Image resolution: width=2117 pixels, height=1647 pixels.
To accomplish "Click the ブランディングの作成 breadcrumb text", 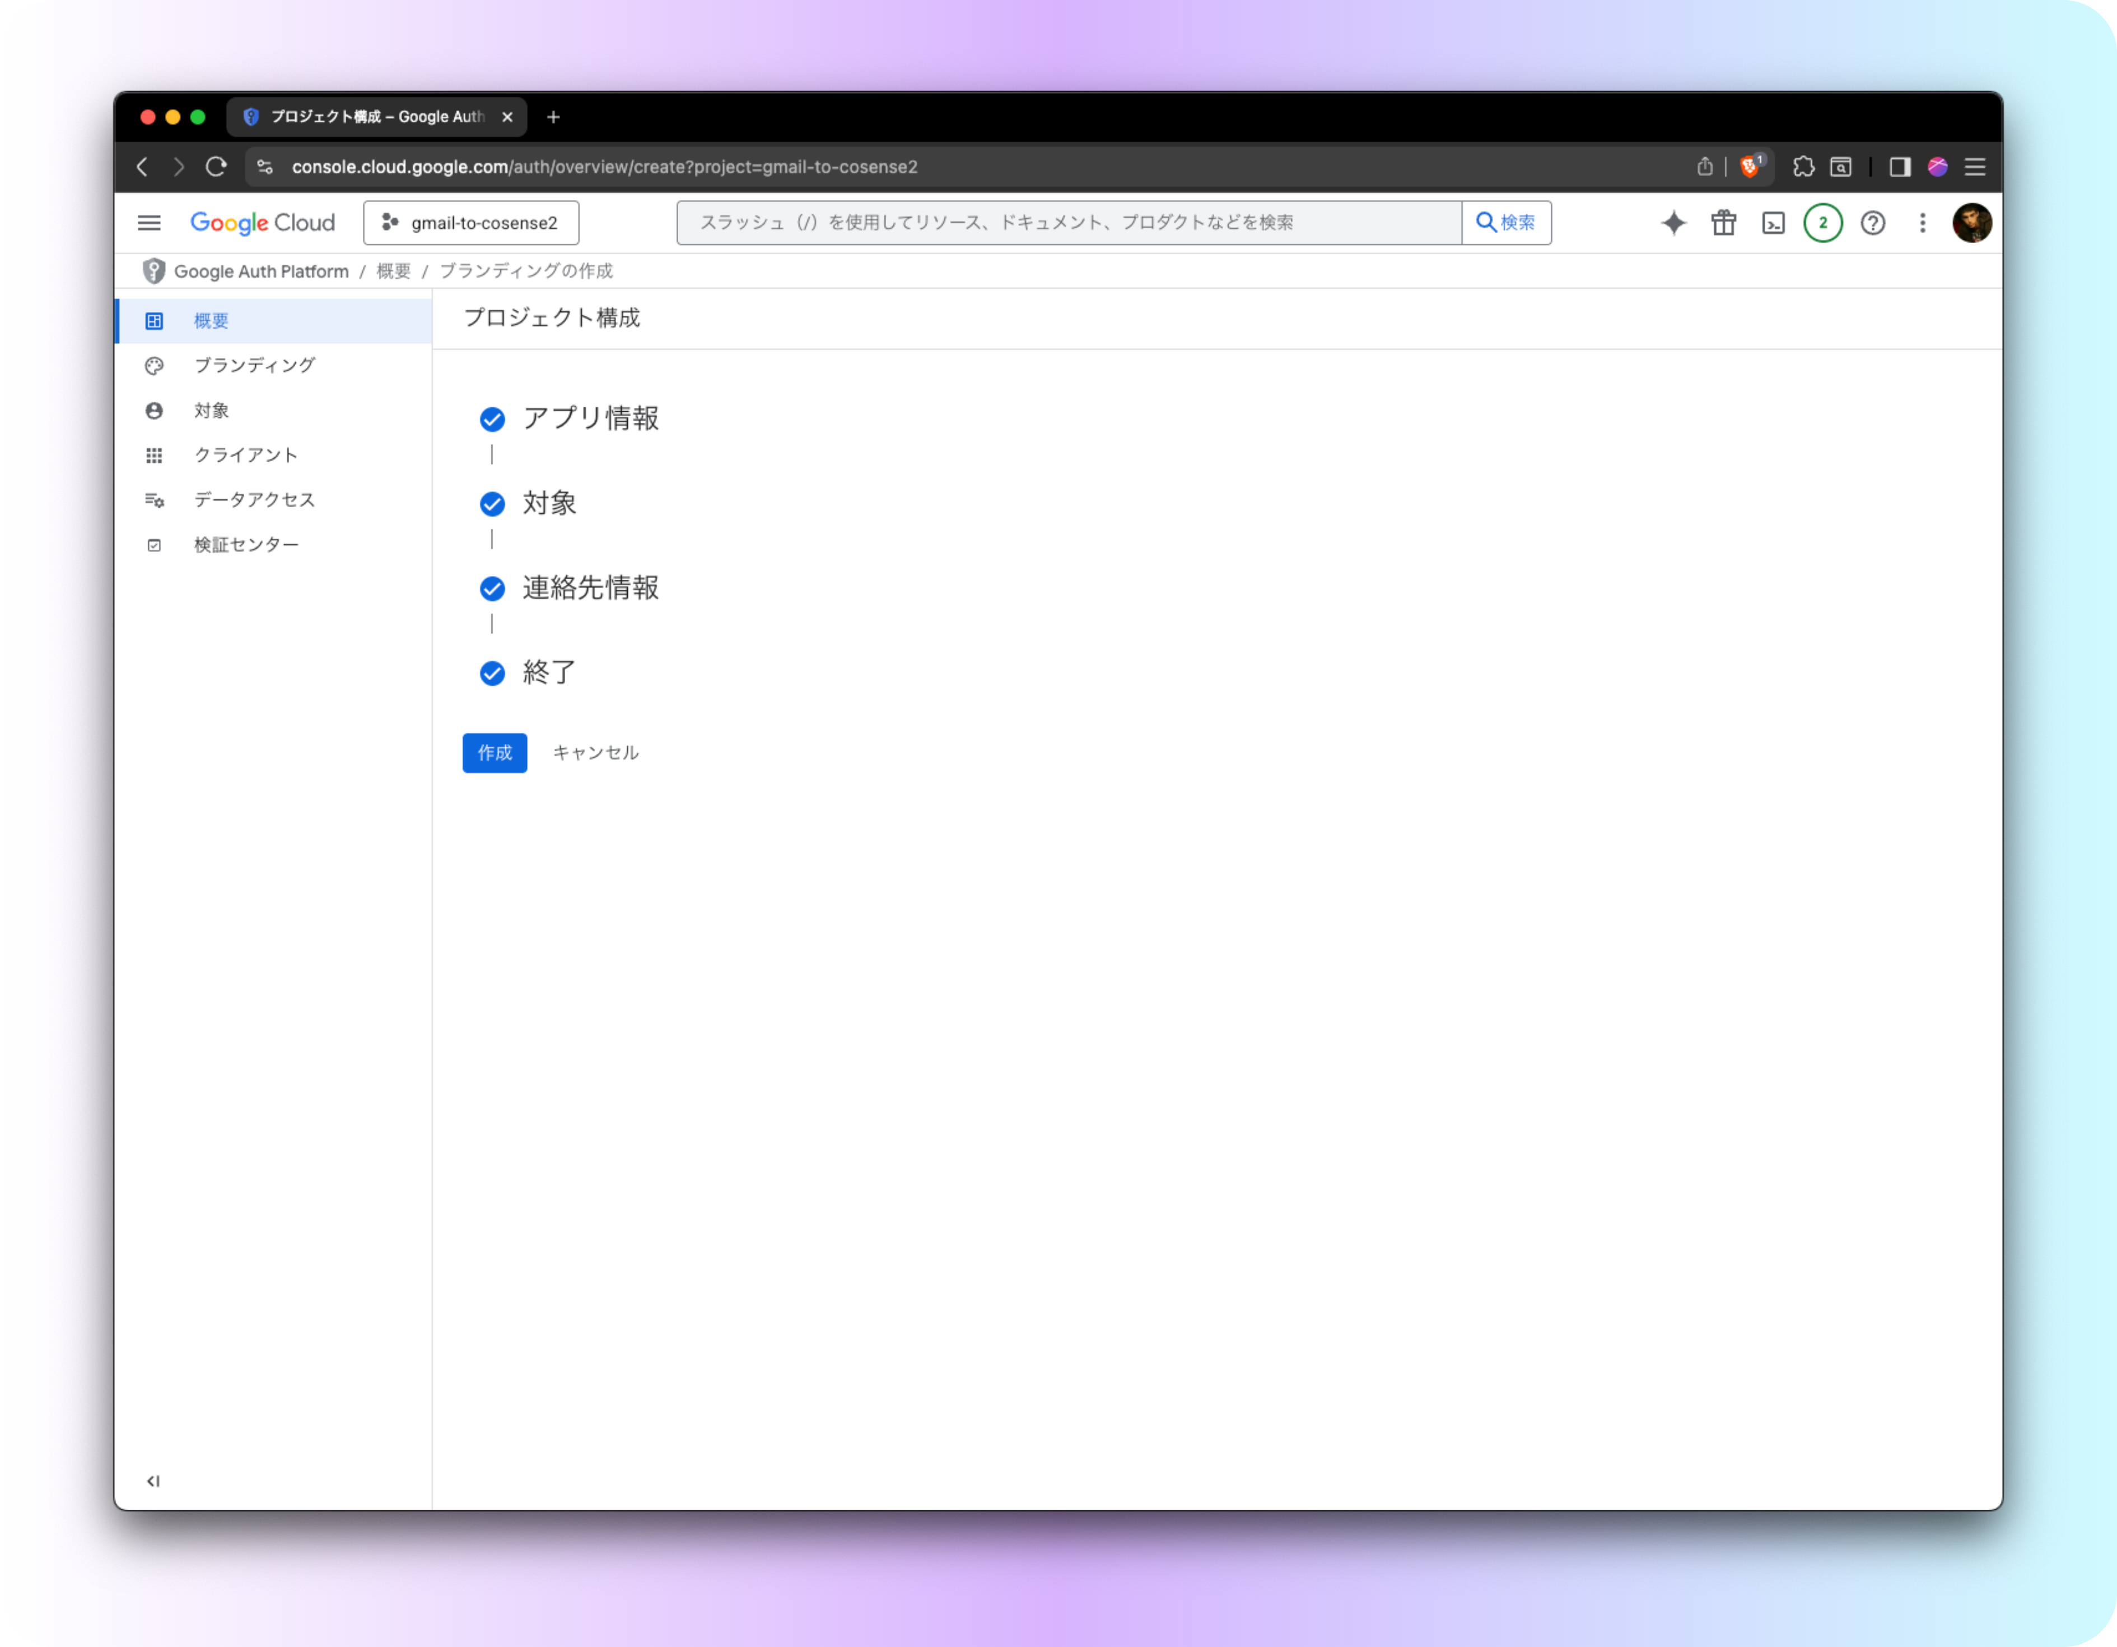I will point(526,272).
